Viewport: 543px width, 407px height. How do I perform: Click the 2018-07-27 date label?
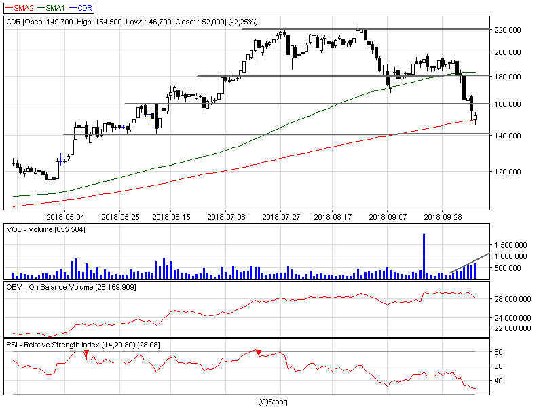[281, 217]
